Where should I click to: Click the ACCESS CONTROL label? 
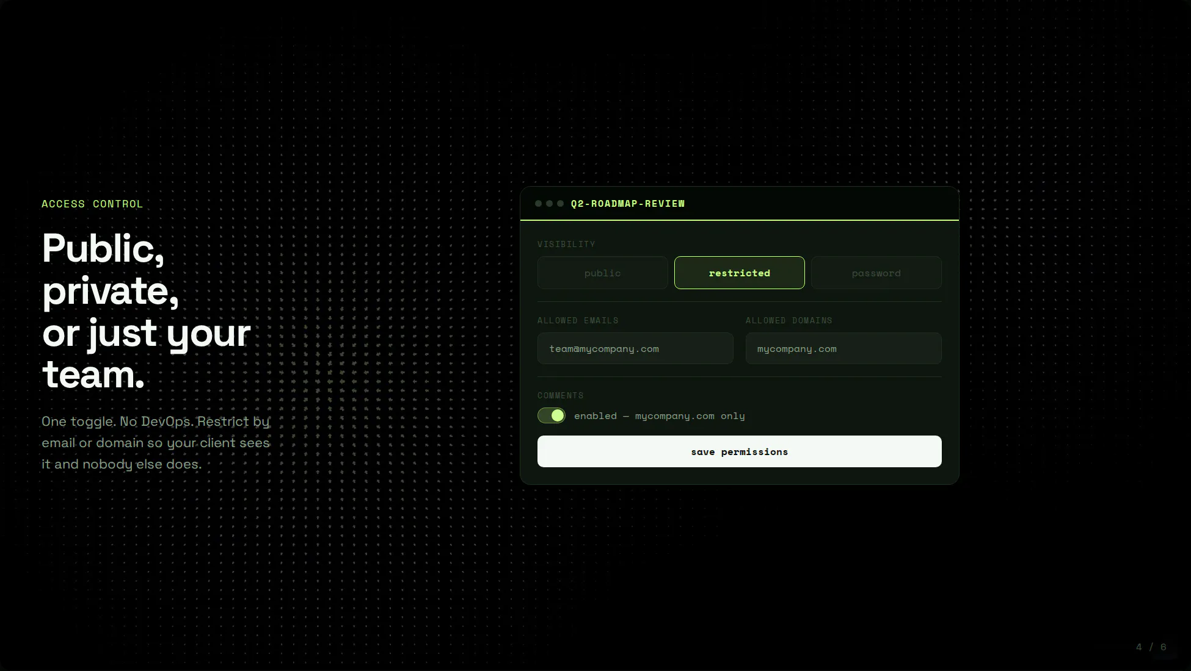[x=92, y=204]
